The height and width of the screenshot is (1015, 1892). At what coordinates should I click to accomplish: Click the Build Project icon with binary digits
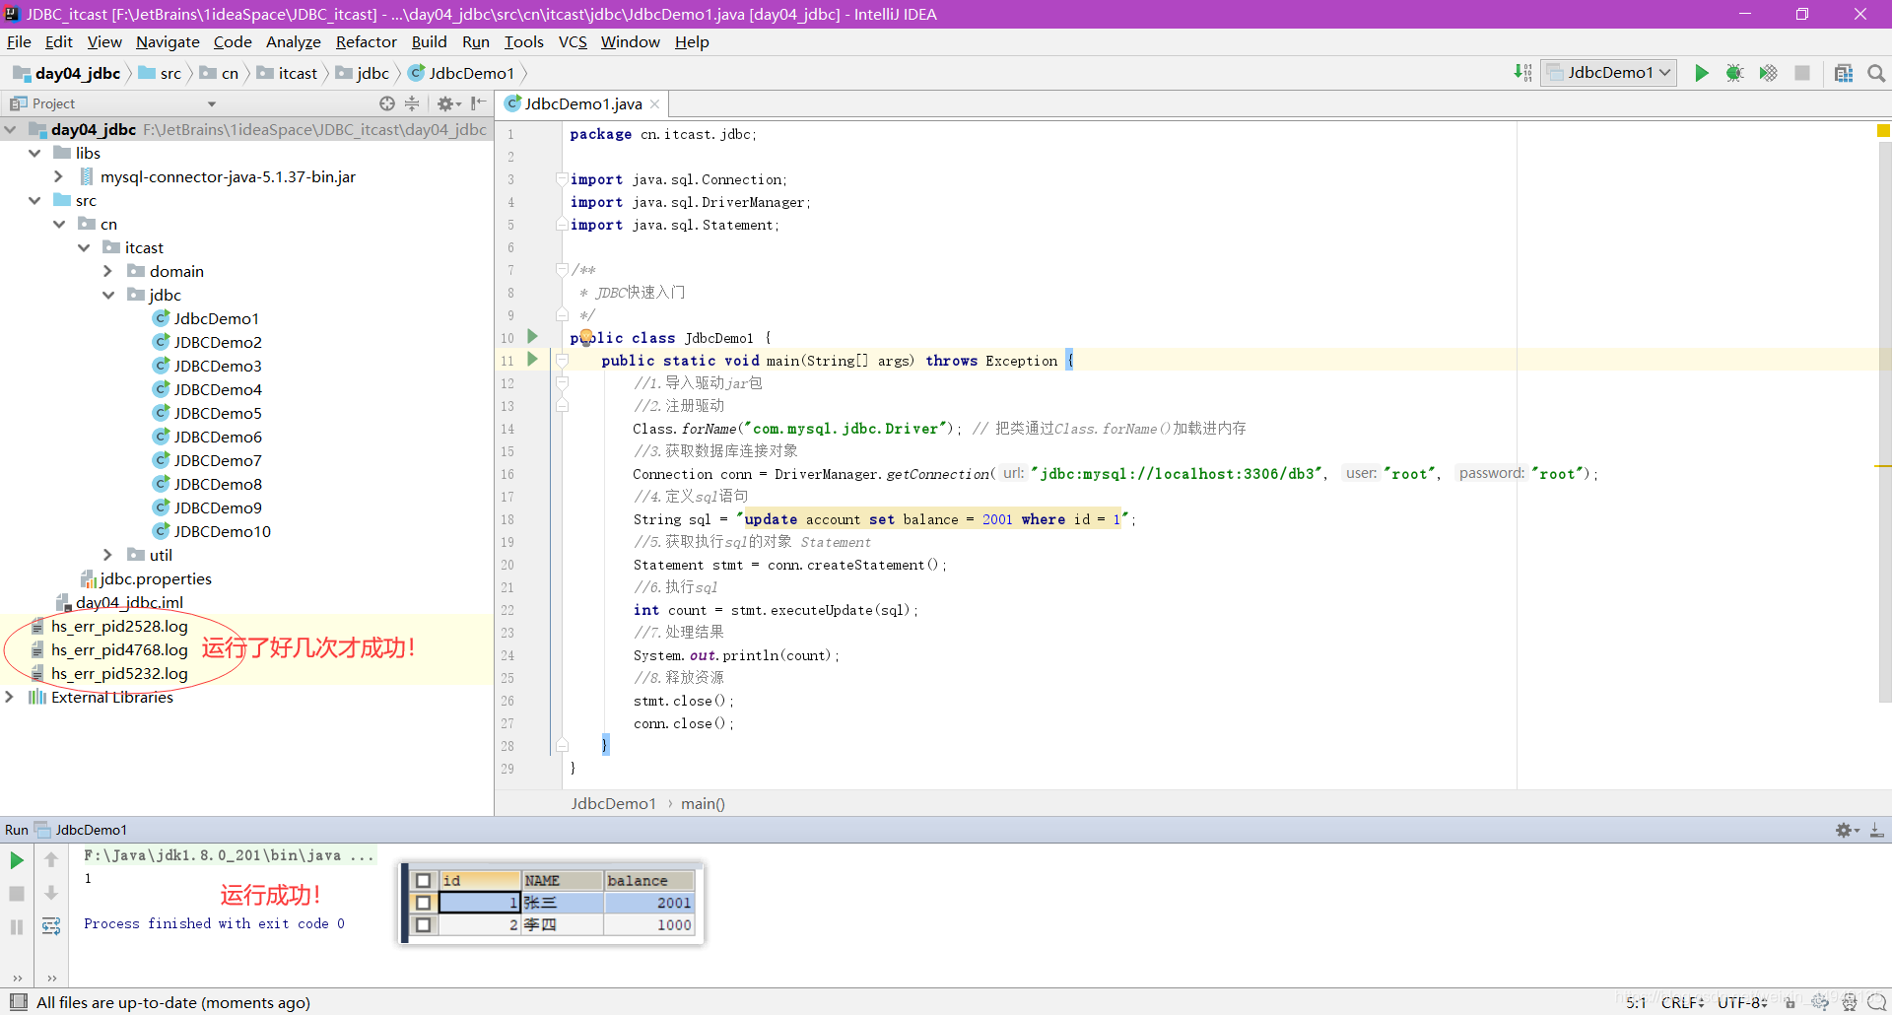pos(1522,73)
